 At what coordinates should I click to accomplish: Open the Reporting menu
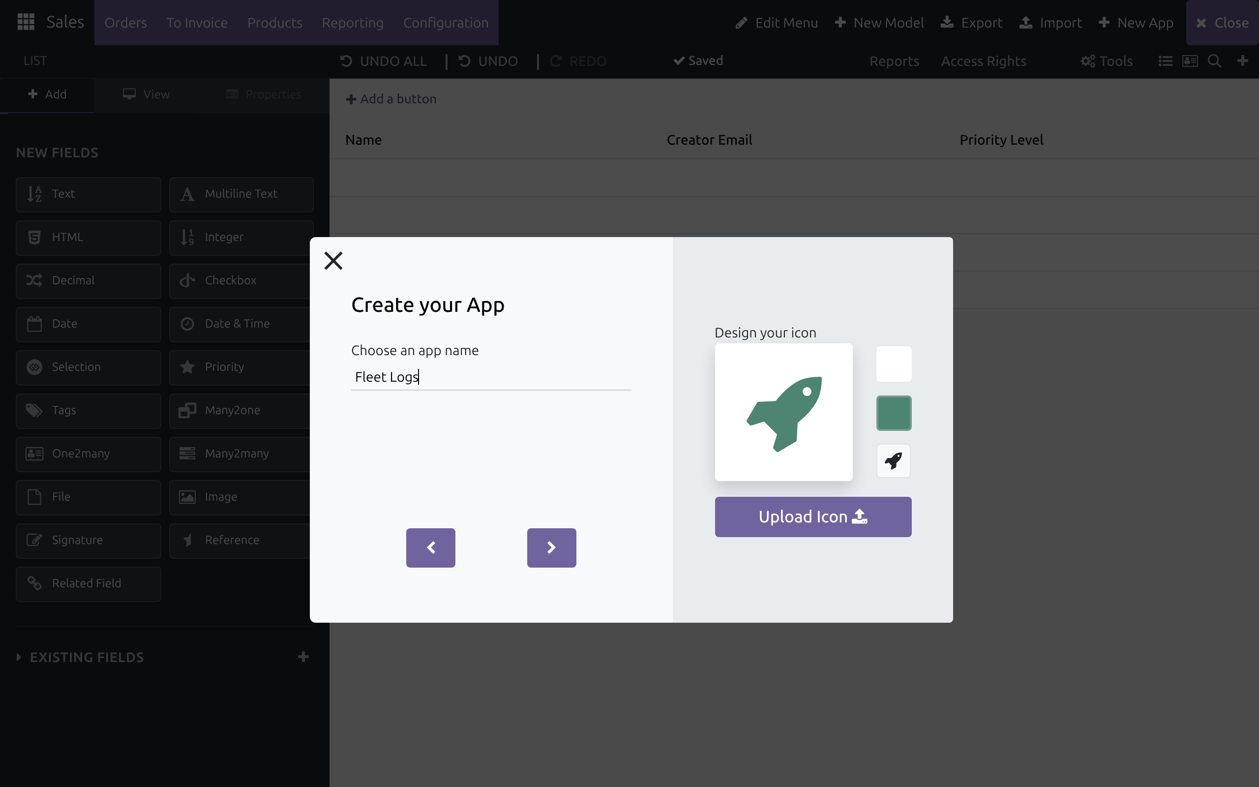point(352,23)
